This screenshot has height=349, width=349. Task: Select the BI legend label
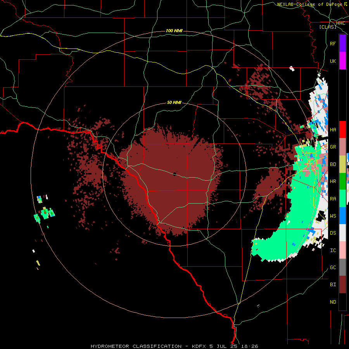[x=333, y=285]
